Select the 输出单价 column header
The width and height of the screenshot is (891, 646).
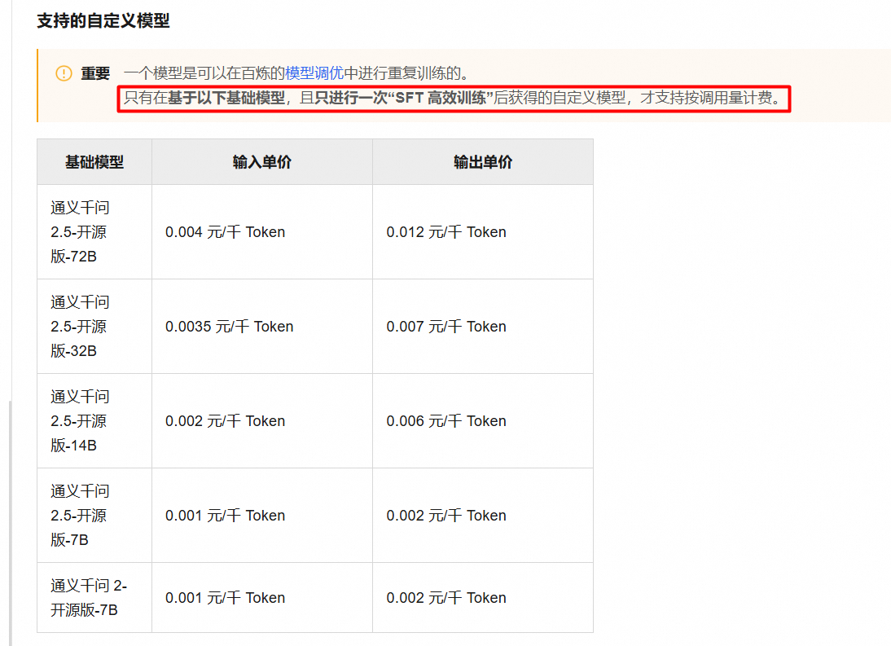coord(483,162)
